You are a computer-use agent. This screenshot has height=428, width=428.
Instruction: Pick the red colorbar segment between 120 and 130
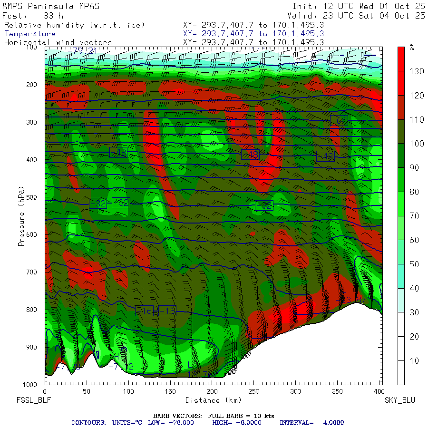click(401, 83)
